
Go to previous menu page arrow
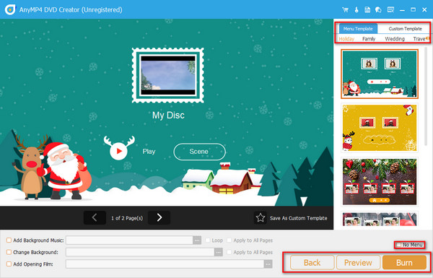(x=95, y=218)
